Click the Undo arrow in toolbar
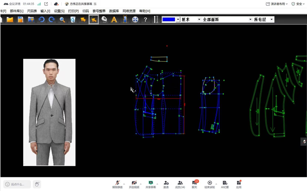Screen dimensions: 307x191 click(41, 19)
